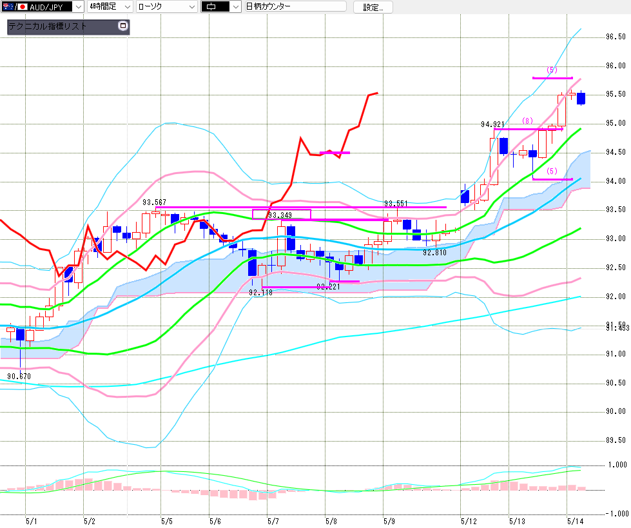Click the 5/1 date label
The image size is (631, 528).
[x=31, y=522]
